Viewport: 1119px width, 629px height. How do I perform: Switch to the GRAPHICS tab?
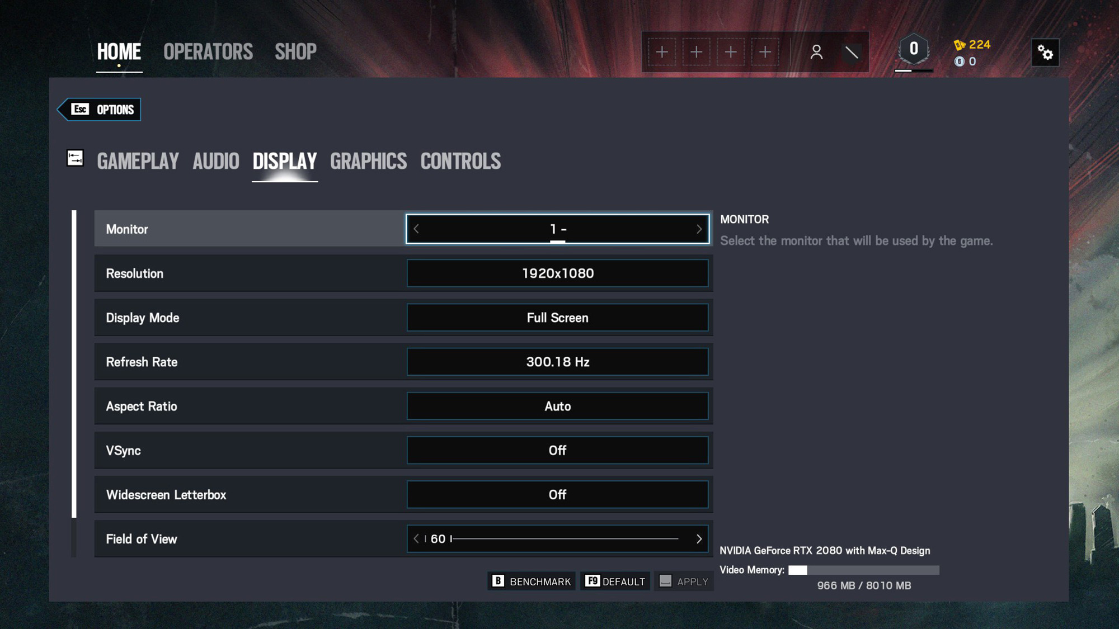[x=369, y=160]
